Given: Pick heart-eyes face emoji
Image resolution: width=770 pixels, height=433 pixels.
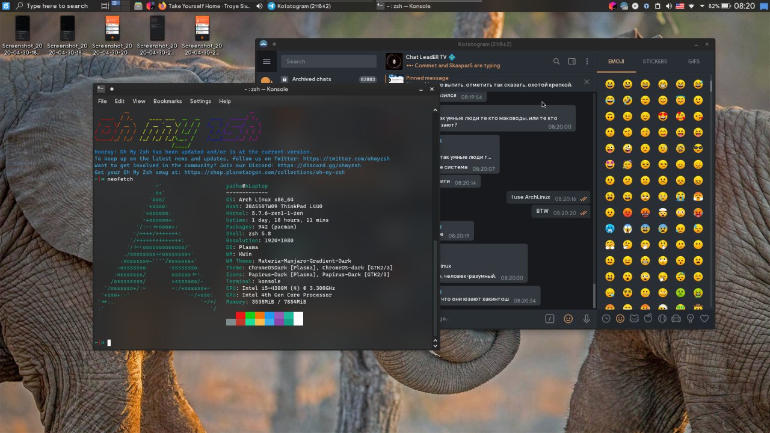Looking at the screenshot, I should pyautogui.click(x=662, y=116).
